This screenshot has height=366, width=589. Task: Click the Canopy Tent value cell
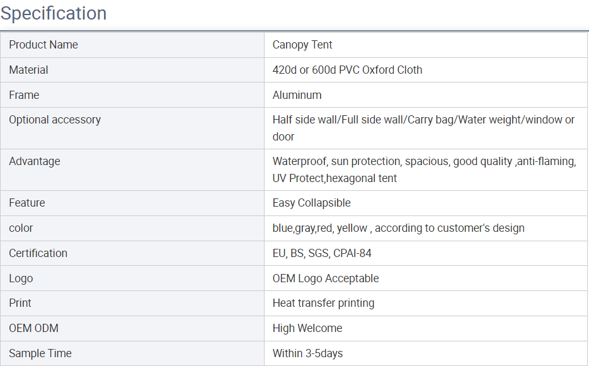point(302,45)
